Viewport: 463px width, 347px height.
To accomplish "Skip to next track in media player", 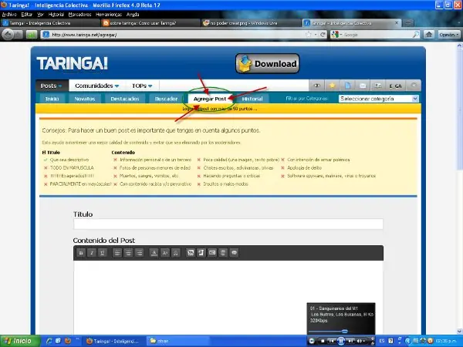I will click(x=351, y=341).
